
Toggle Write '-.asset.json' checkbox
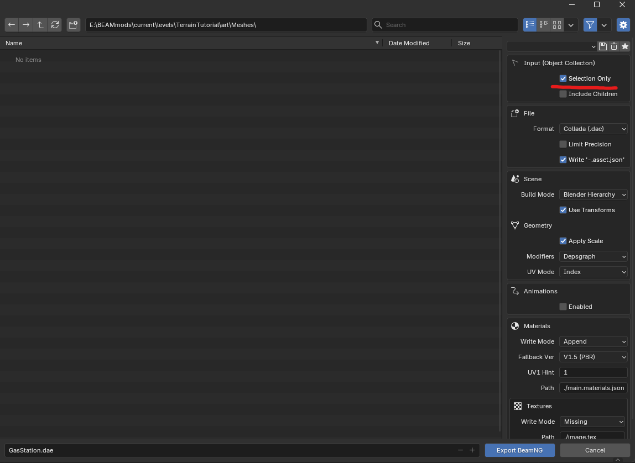563,160
